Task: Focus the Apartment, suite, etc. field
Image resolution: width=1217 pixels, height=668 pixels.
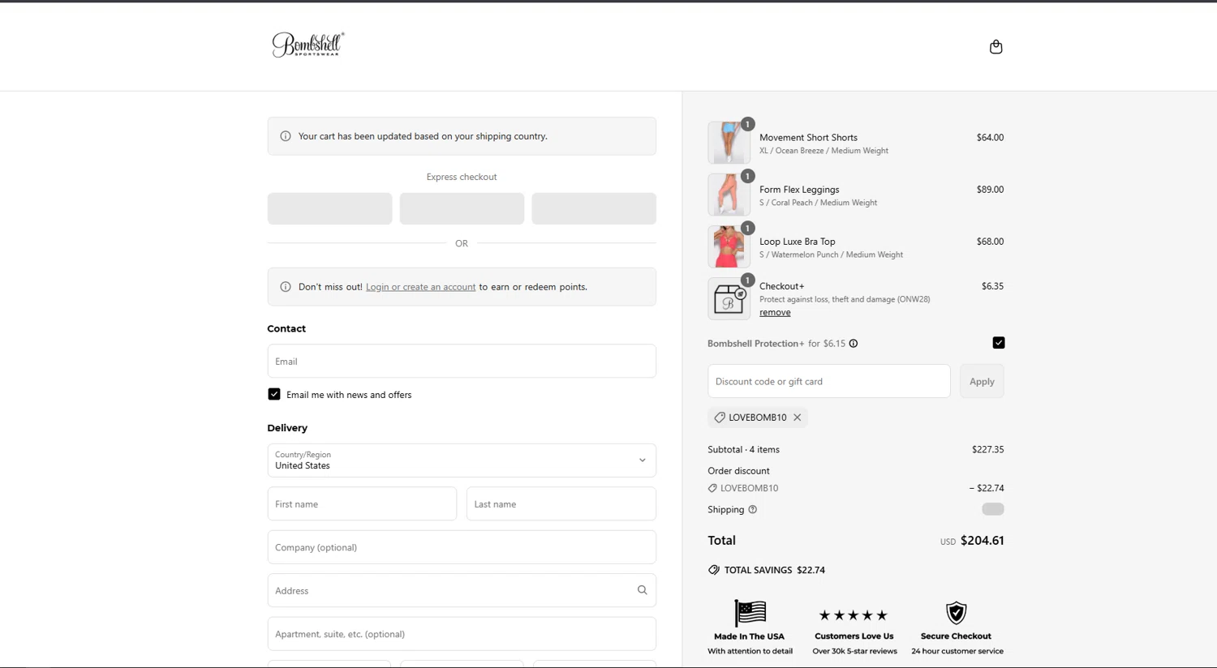Action: click(462, 634)
